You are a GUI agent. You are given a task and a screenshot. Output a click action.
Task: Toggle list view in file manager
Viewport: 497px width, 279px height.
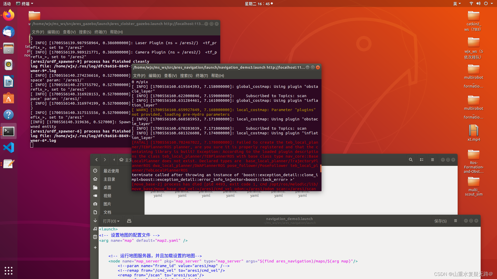pos(421,160)
